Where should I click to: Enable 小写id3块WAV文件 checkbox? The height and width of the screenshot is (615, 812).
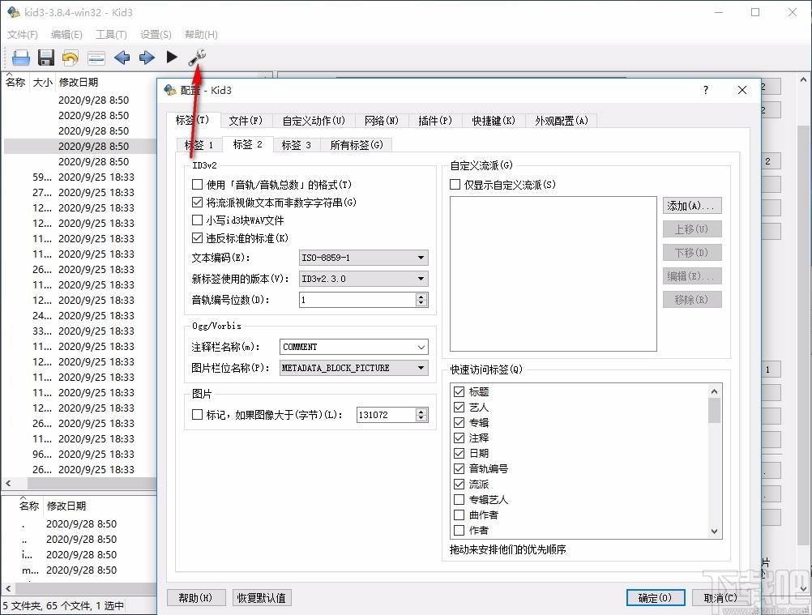(x=197, y=220)
